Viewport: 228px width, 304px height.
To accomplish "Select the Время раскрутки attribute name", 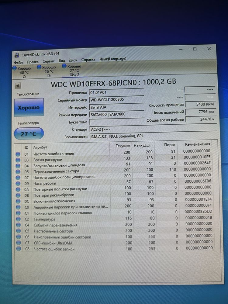I will point(48,160).
